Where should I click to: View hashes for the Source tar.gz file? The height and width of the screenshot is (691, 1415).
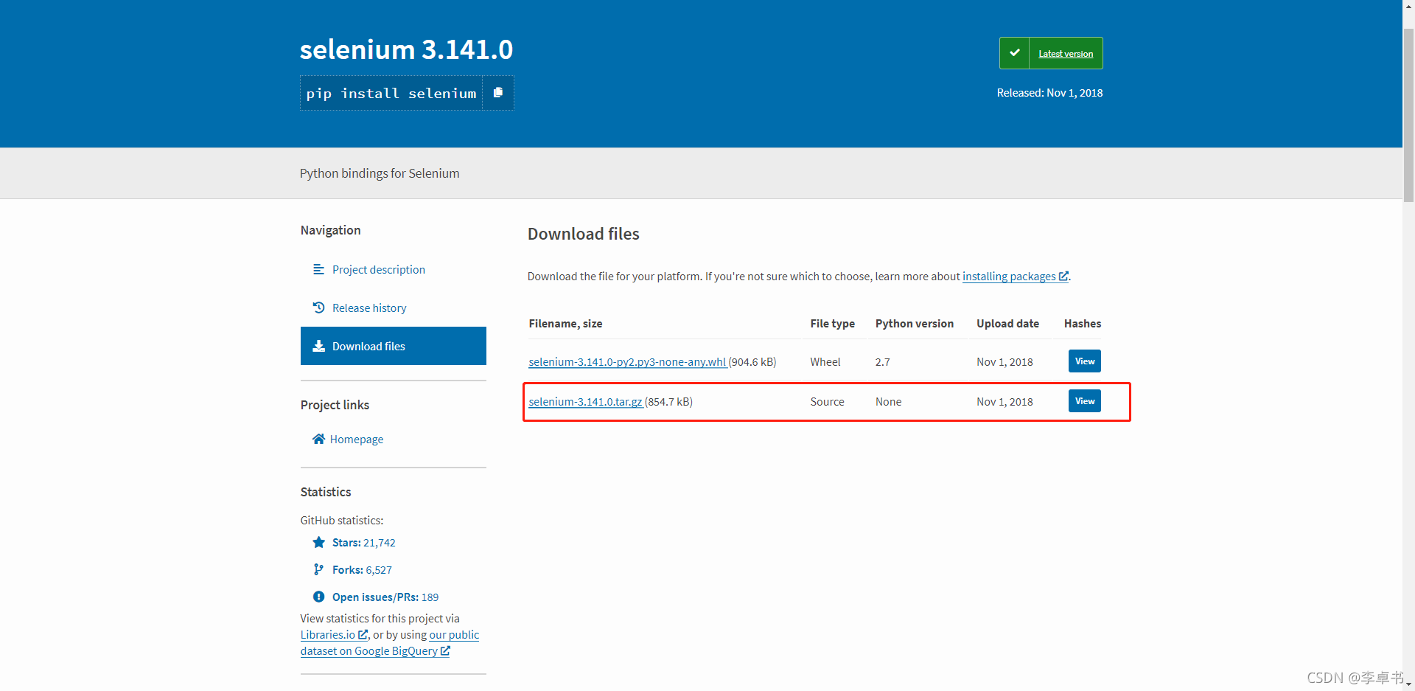[x=1084, y=400]
